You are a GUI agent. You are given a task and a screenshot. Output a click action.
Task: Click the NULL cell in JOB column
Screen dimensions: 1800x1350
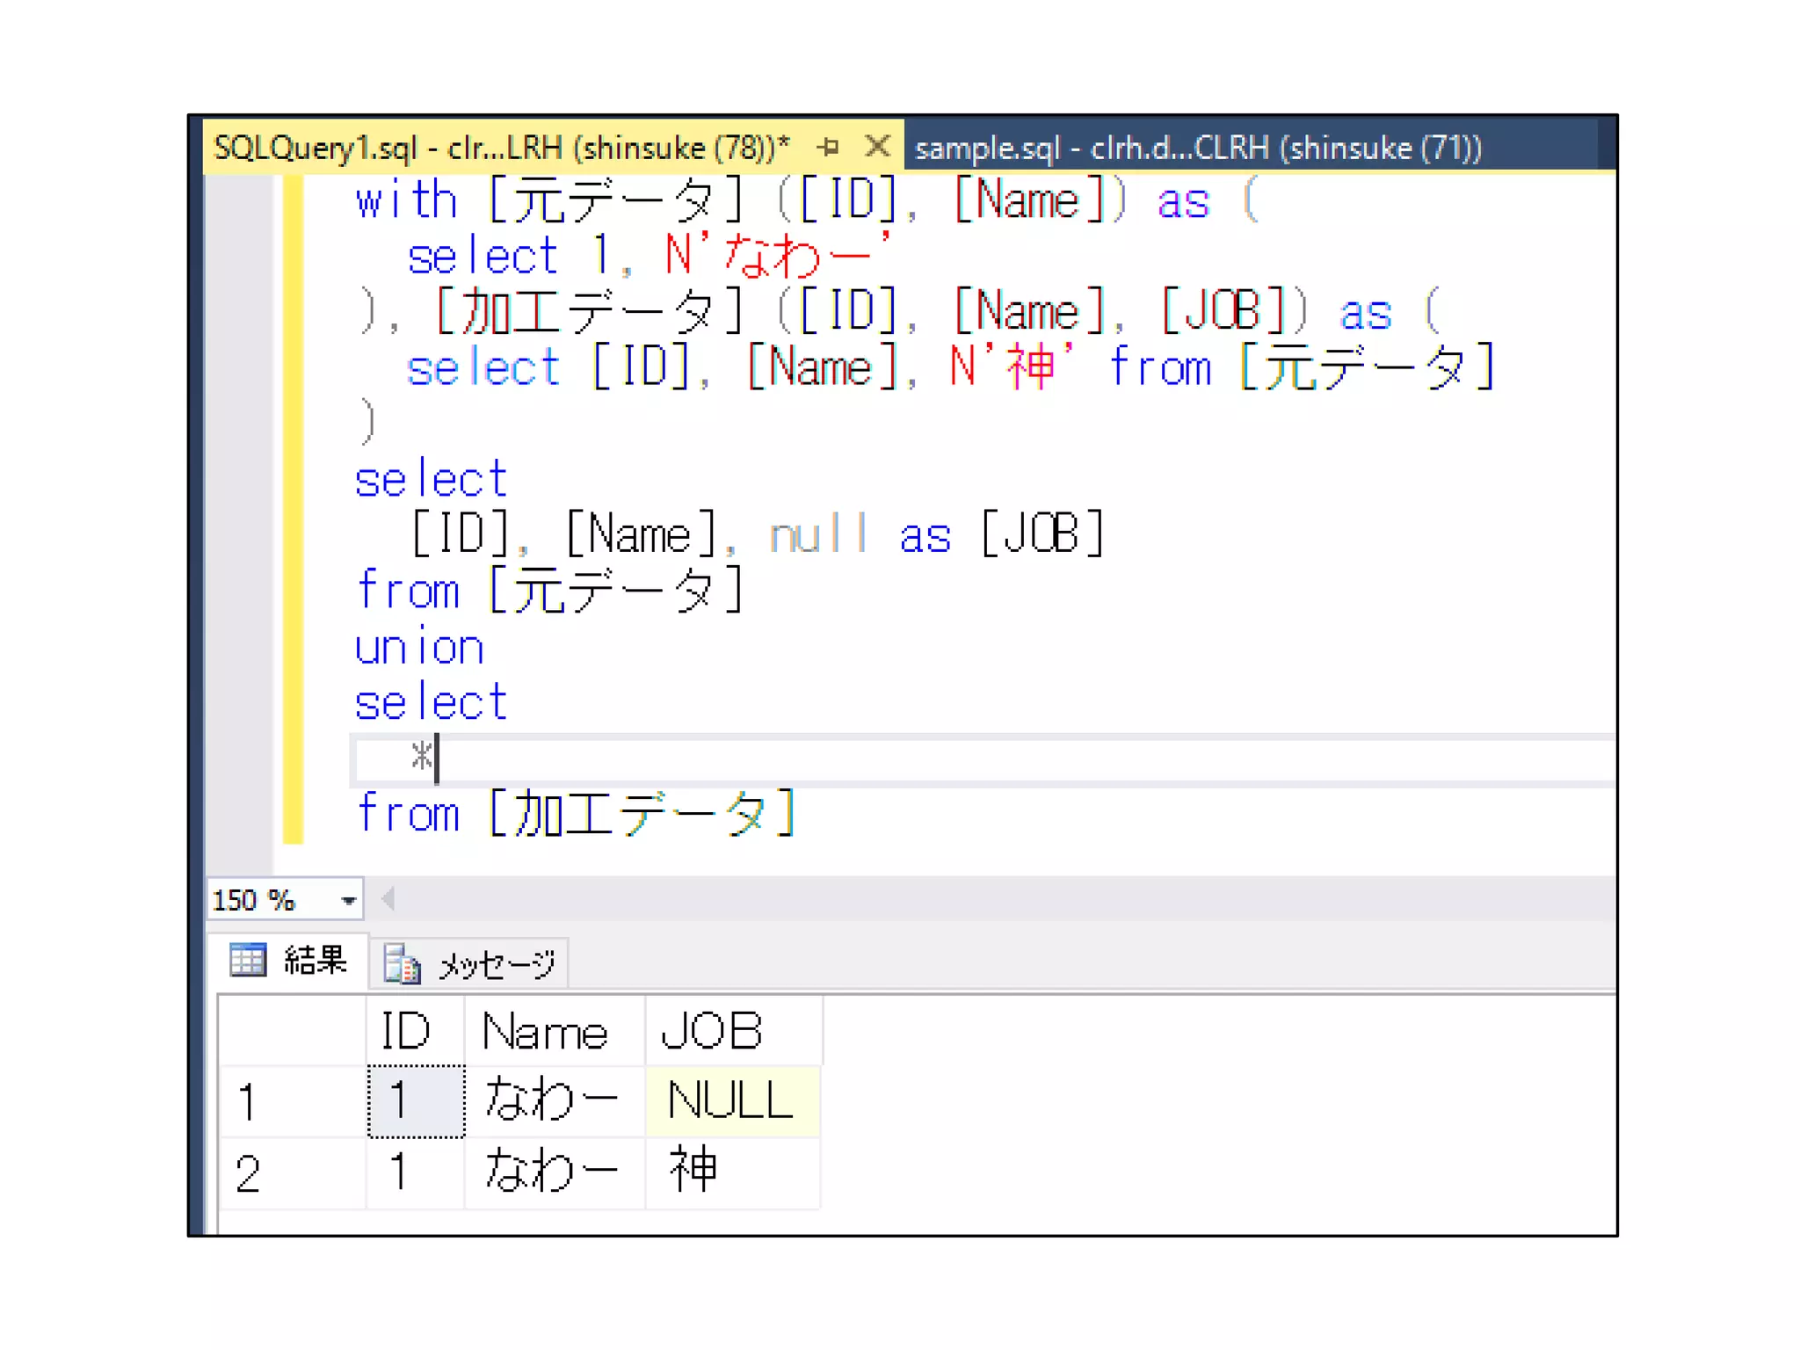point(731,1101)
